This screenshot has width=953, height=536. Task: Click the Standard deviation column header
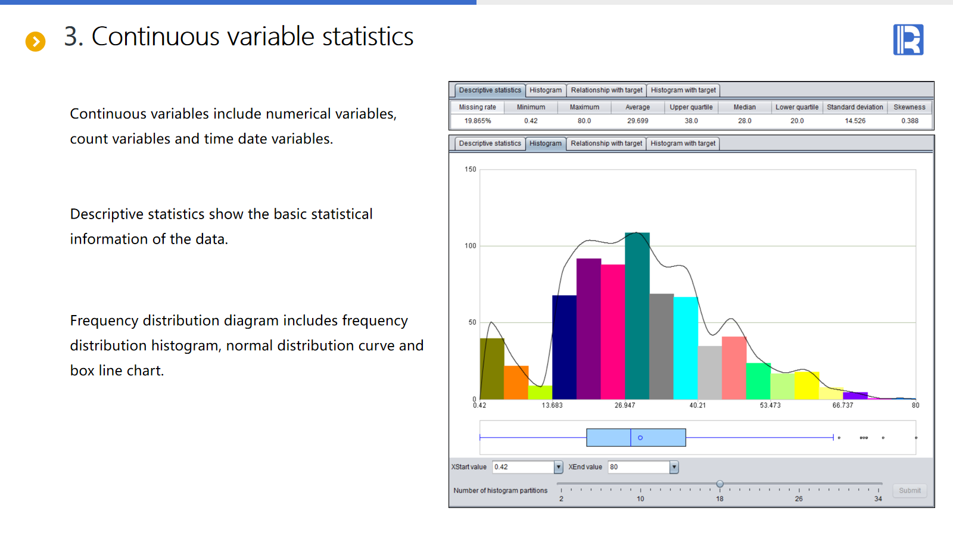pos(855,107)
